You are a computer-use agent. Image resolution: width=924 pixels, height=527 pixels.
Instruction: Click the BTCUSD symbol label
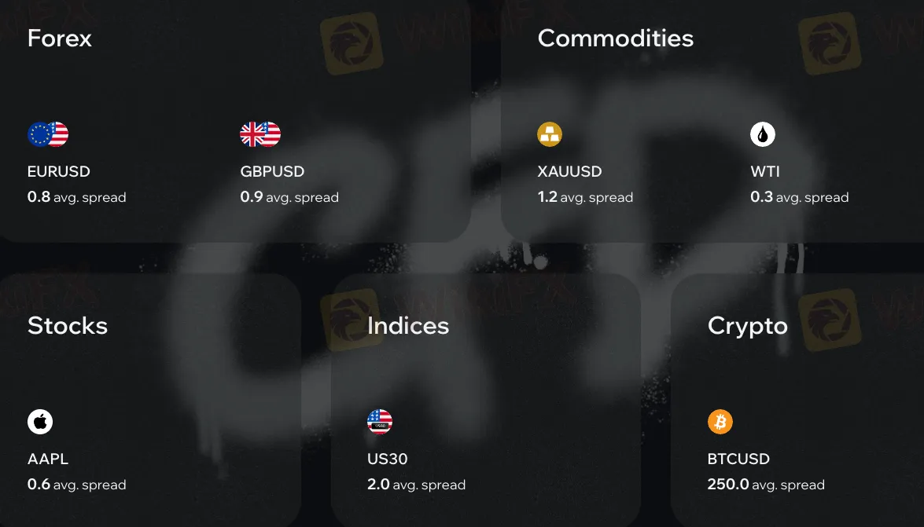738,459
